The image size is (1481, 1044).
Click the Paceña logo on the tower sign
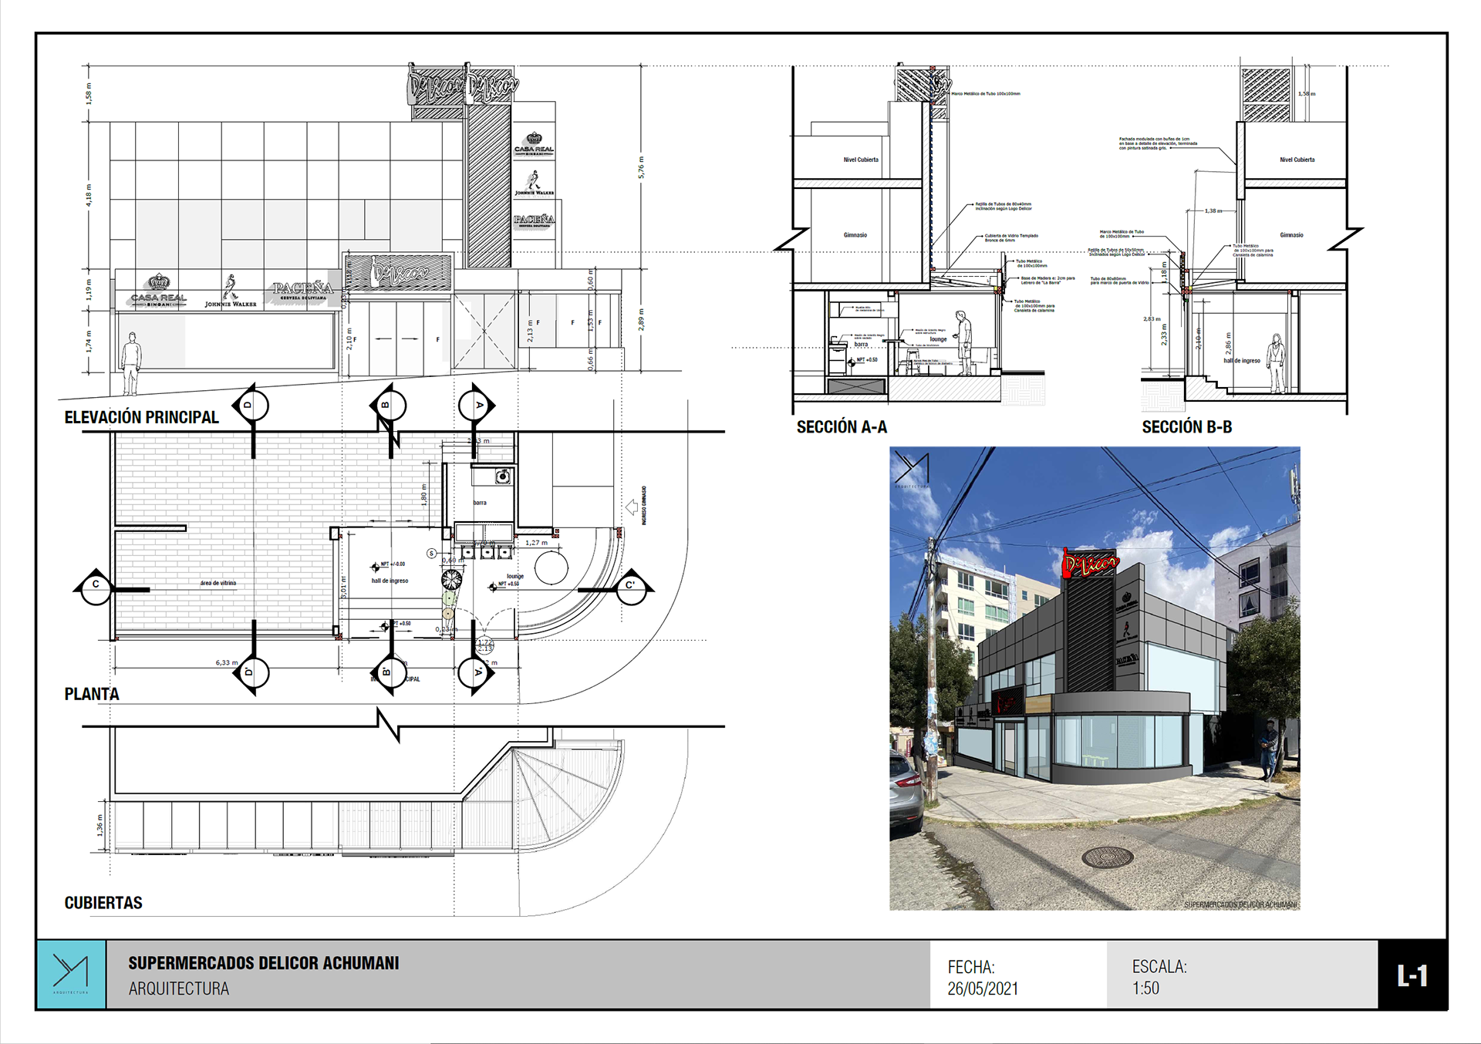(x=534, y=221)
